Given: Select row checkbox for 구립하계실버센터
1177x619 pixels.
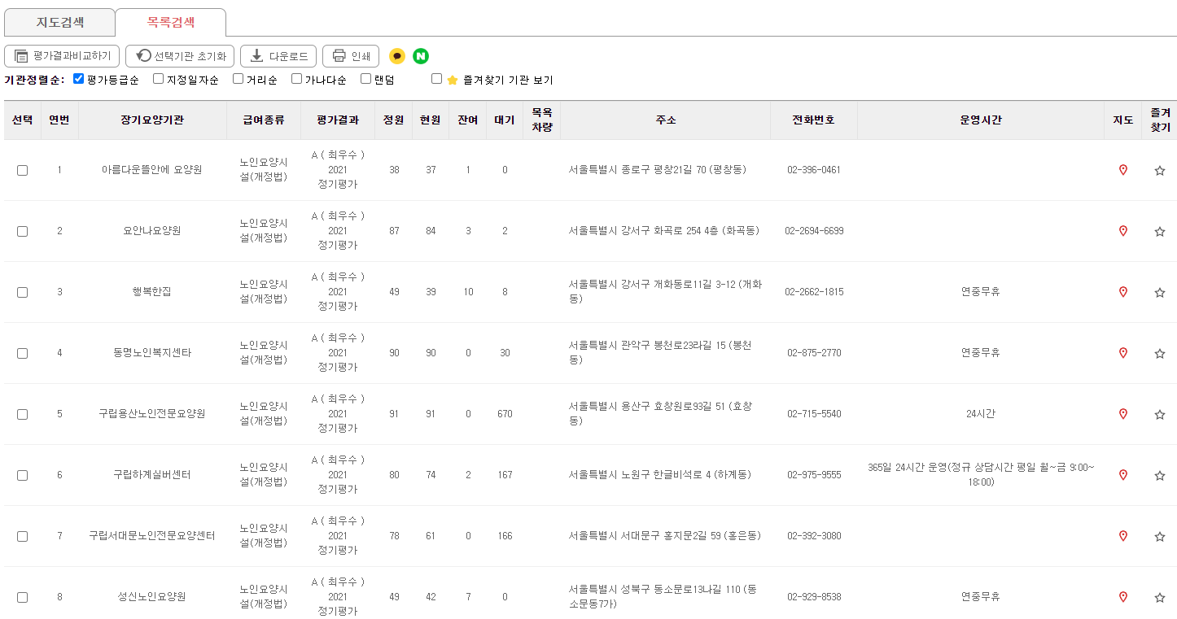Looking at the screenshot, I should pos(22,476).
